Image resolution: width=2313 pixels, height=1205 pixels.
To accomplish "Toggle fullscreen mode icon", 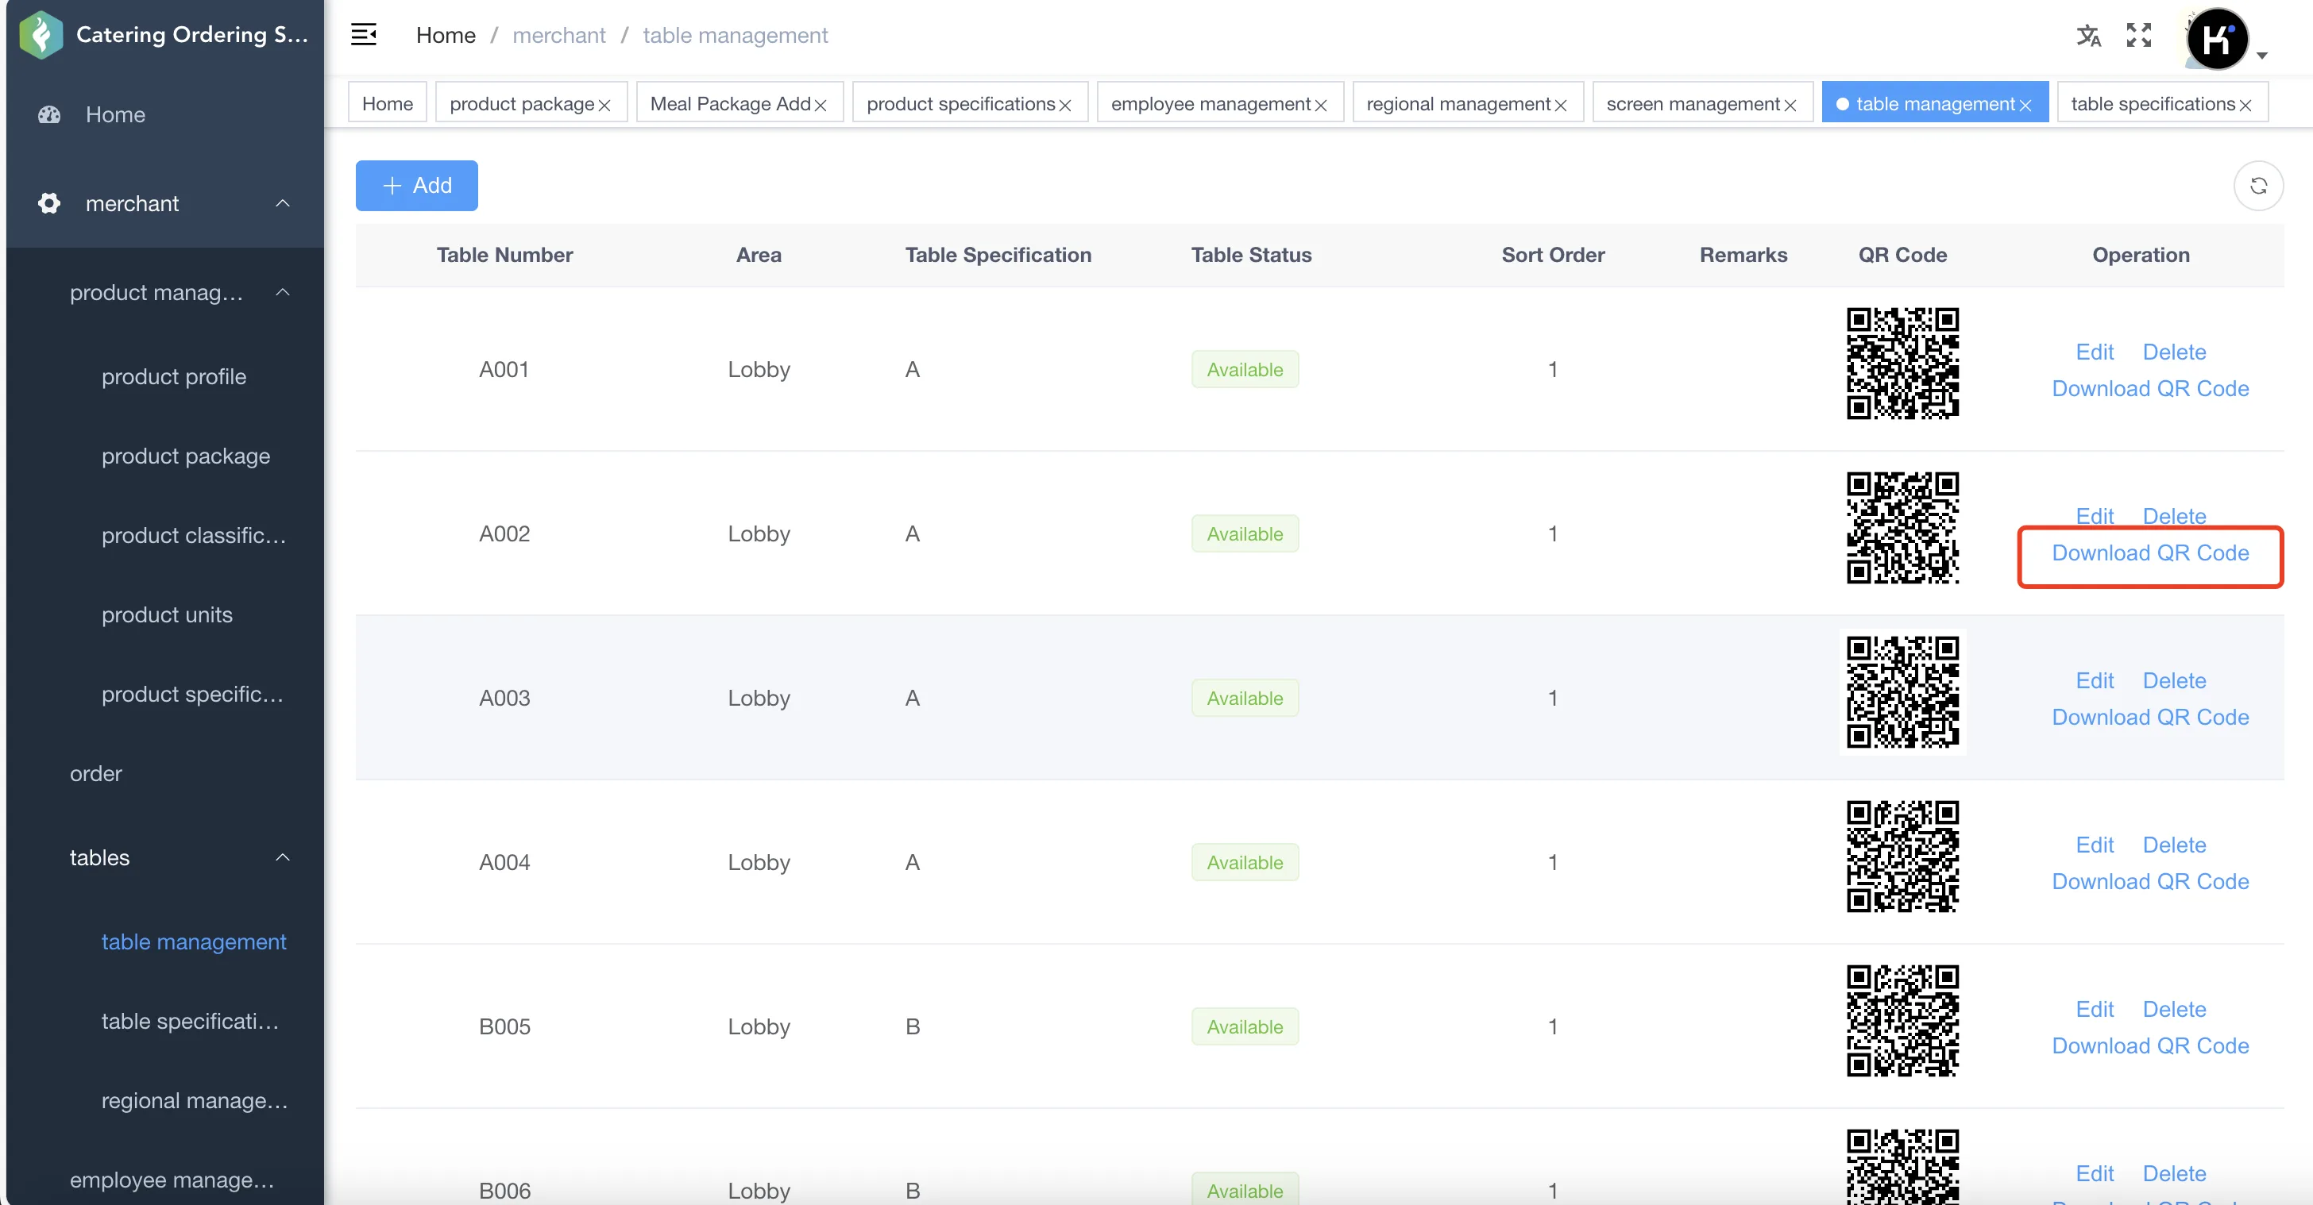I will [2139, 36].
